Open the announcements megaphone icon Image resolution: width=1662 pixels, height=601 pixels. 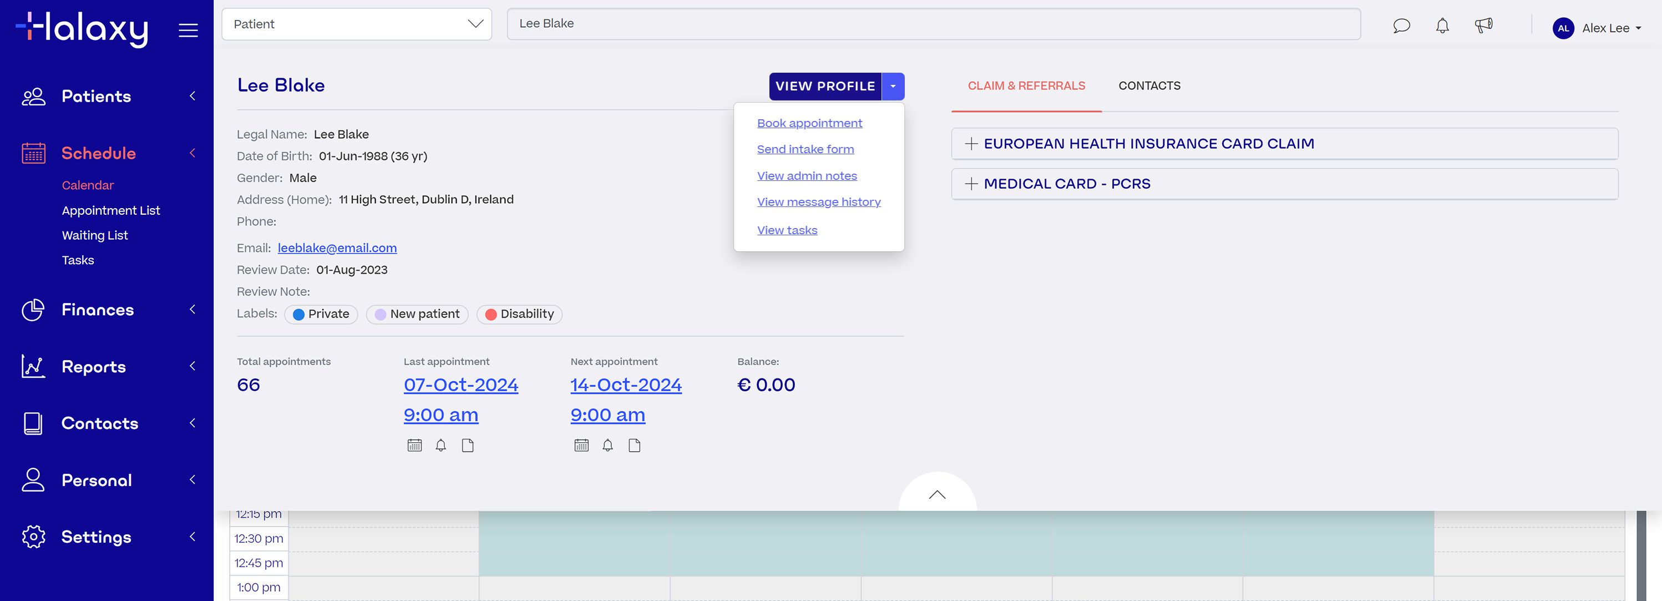[x=1484, y=26]
